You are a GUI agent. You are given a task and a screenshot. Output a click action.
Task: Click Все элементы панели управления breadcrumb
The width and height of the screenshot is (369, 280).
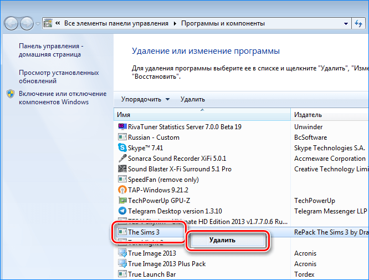(x=116, y=23)
